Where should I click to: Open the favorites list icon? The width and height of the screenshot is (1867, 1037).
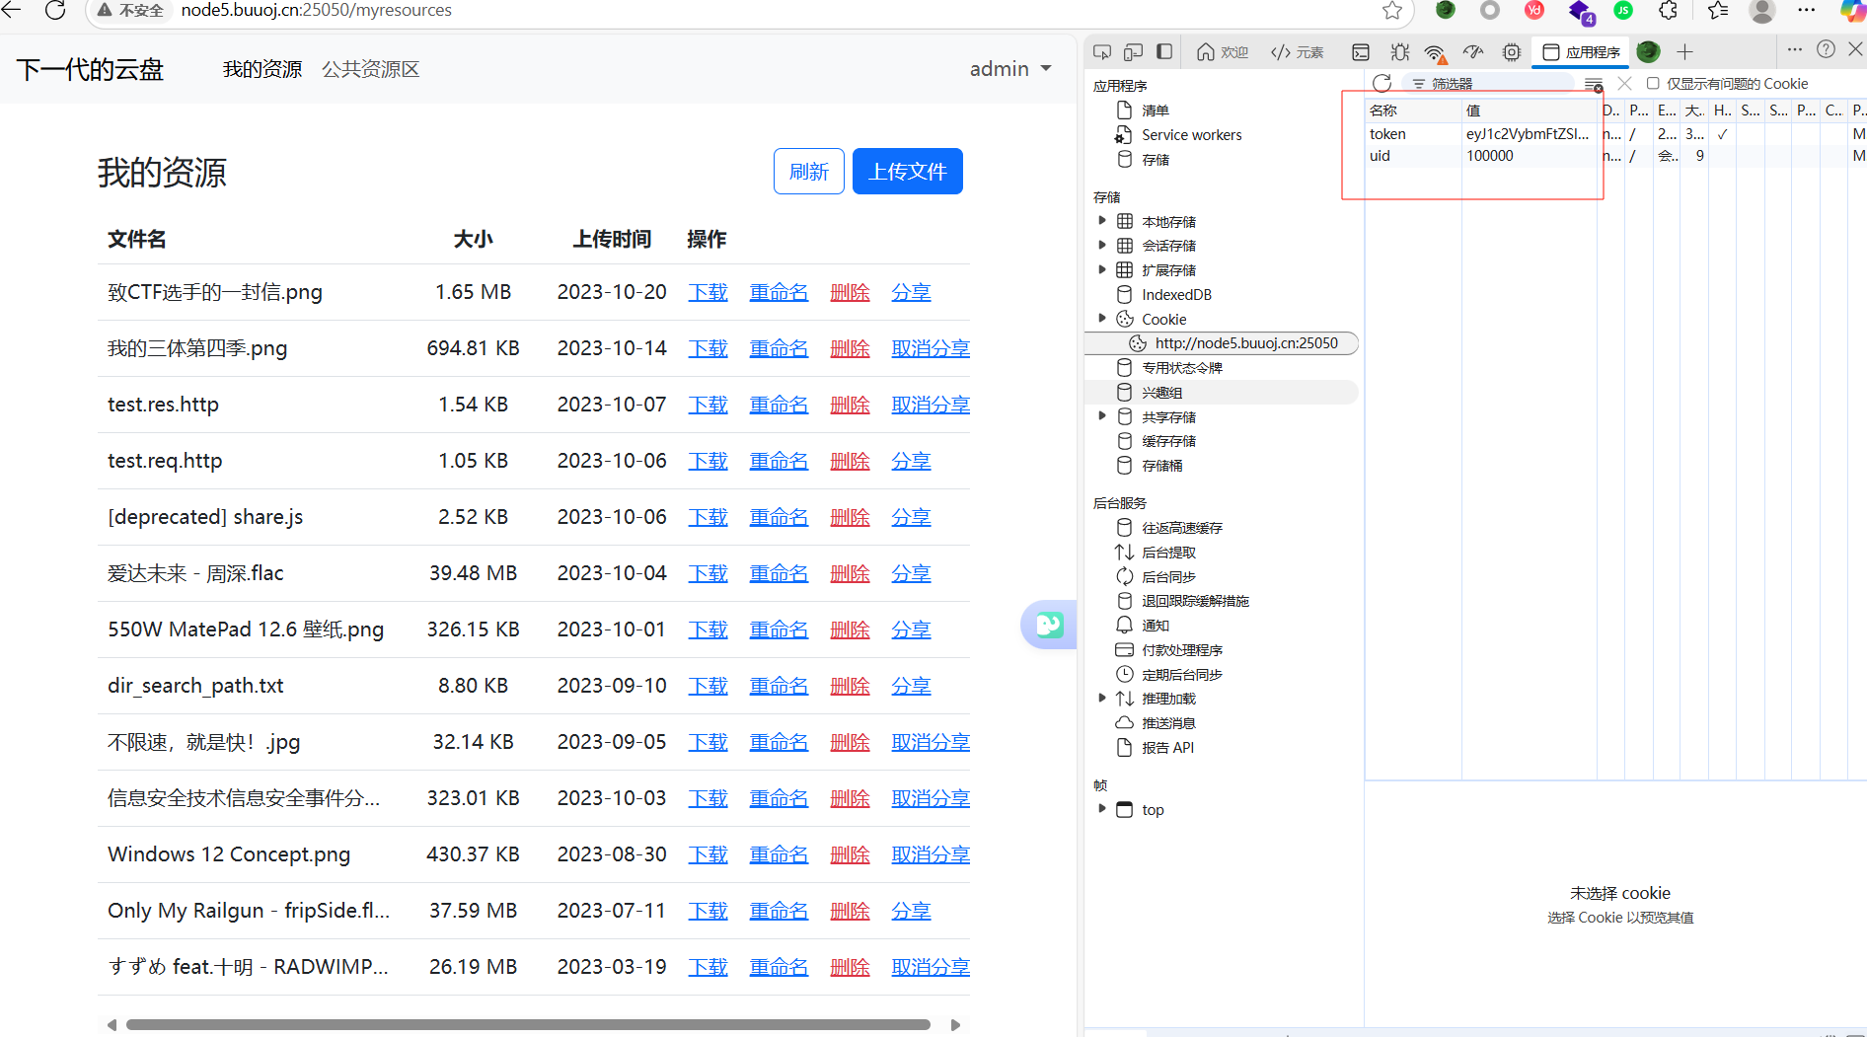point(1718,10)
